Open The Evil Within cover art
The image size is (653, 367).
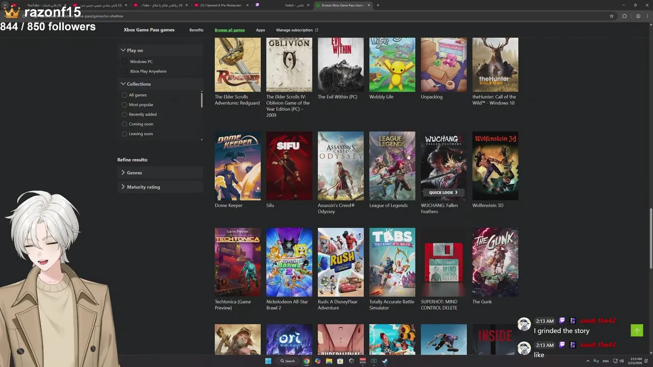point(341,65)
